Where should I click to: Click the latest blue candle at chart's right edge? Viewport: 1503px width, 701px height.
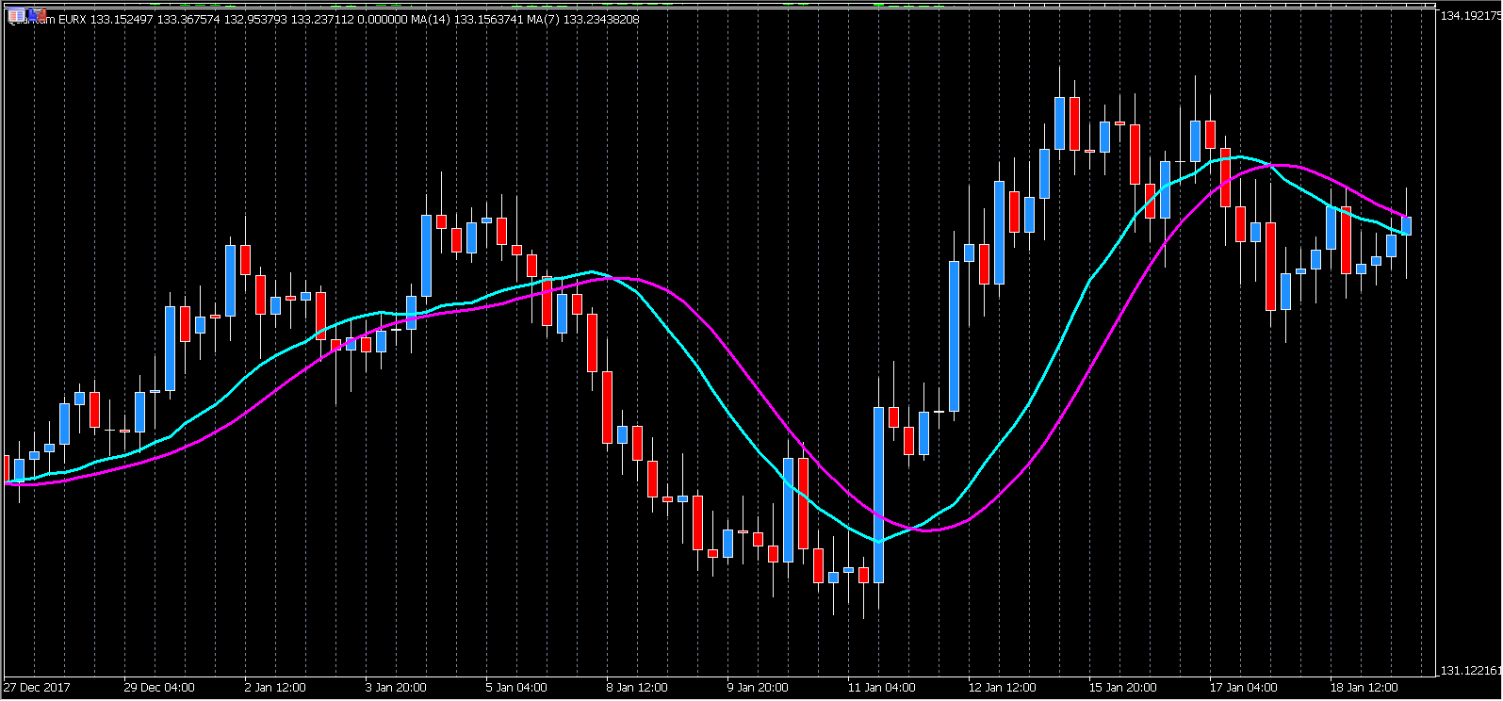[1406, 225]
